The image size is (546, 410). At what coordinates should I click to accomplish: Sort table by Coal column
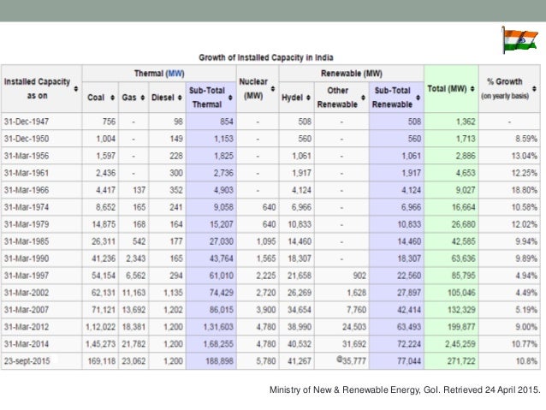[112, 98]
